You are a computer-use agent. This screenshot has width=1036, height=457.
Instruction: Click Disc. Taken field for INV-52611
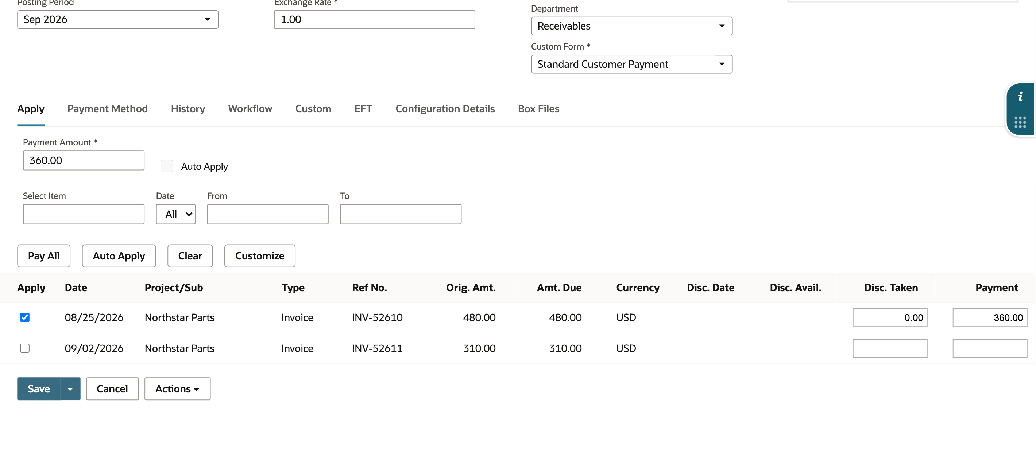click(x=890, y=348)
